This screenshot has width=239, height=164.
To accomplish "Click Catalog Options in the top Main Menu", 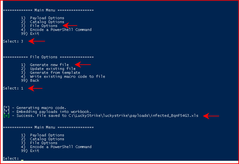I will pyautogui.click(x=47, y=22).
